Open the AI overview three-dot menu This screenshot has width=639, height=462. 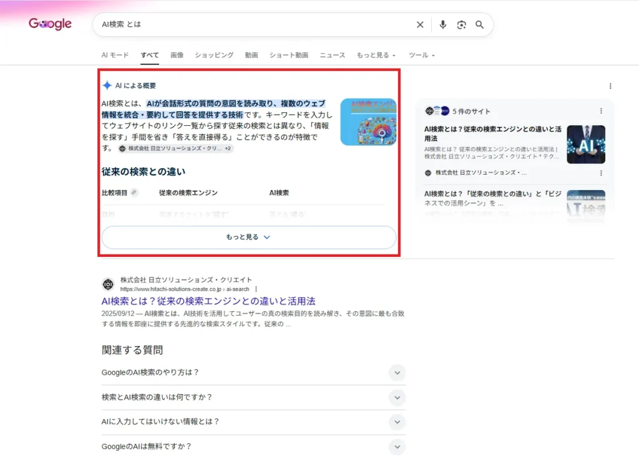coord(610,86)
